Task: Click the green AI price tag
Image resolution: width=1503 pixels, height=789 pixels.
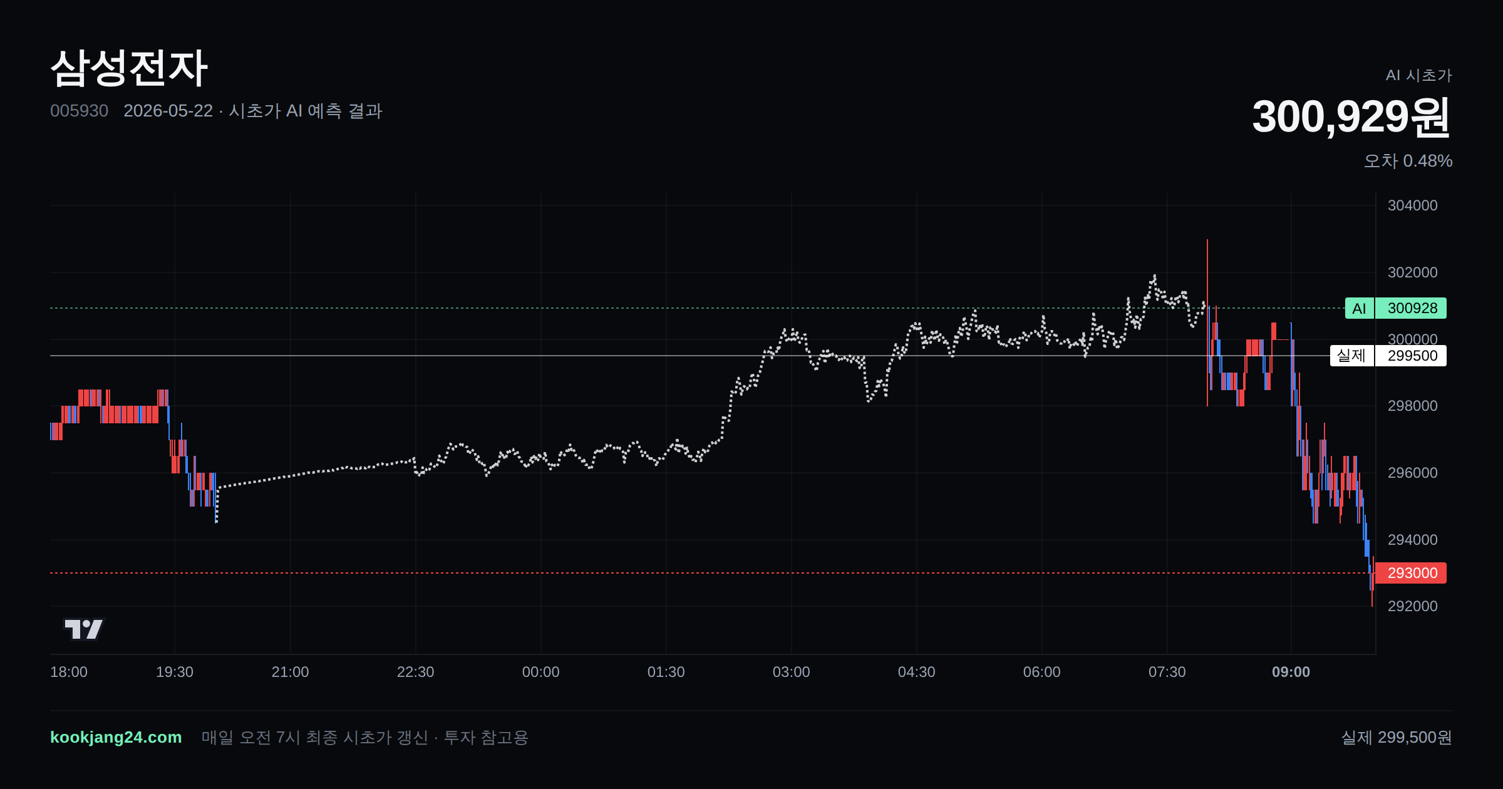Action: 1359,308
